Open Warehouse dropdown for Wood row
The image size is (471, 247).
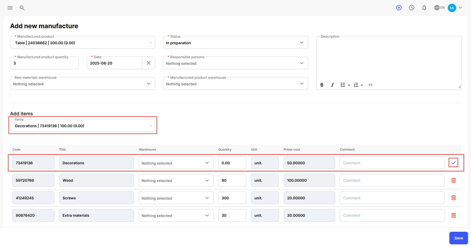(176, 180)
